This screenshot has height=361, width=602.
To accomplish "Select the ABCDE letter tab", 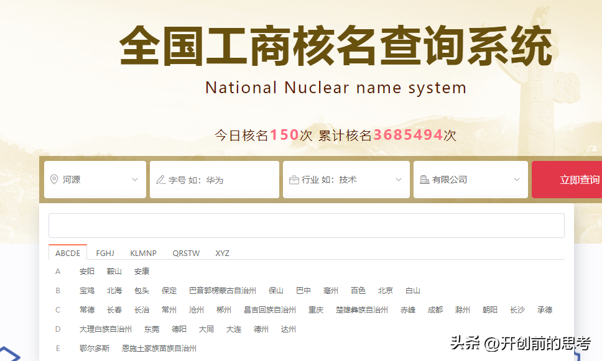I will click(x=67, y=253).
